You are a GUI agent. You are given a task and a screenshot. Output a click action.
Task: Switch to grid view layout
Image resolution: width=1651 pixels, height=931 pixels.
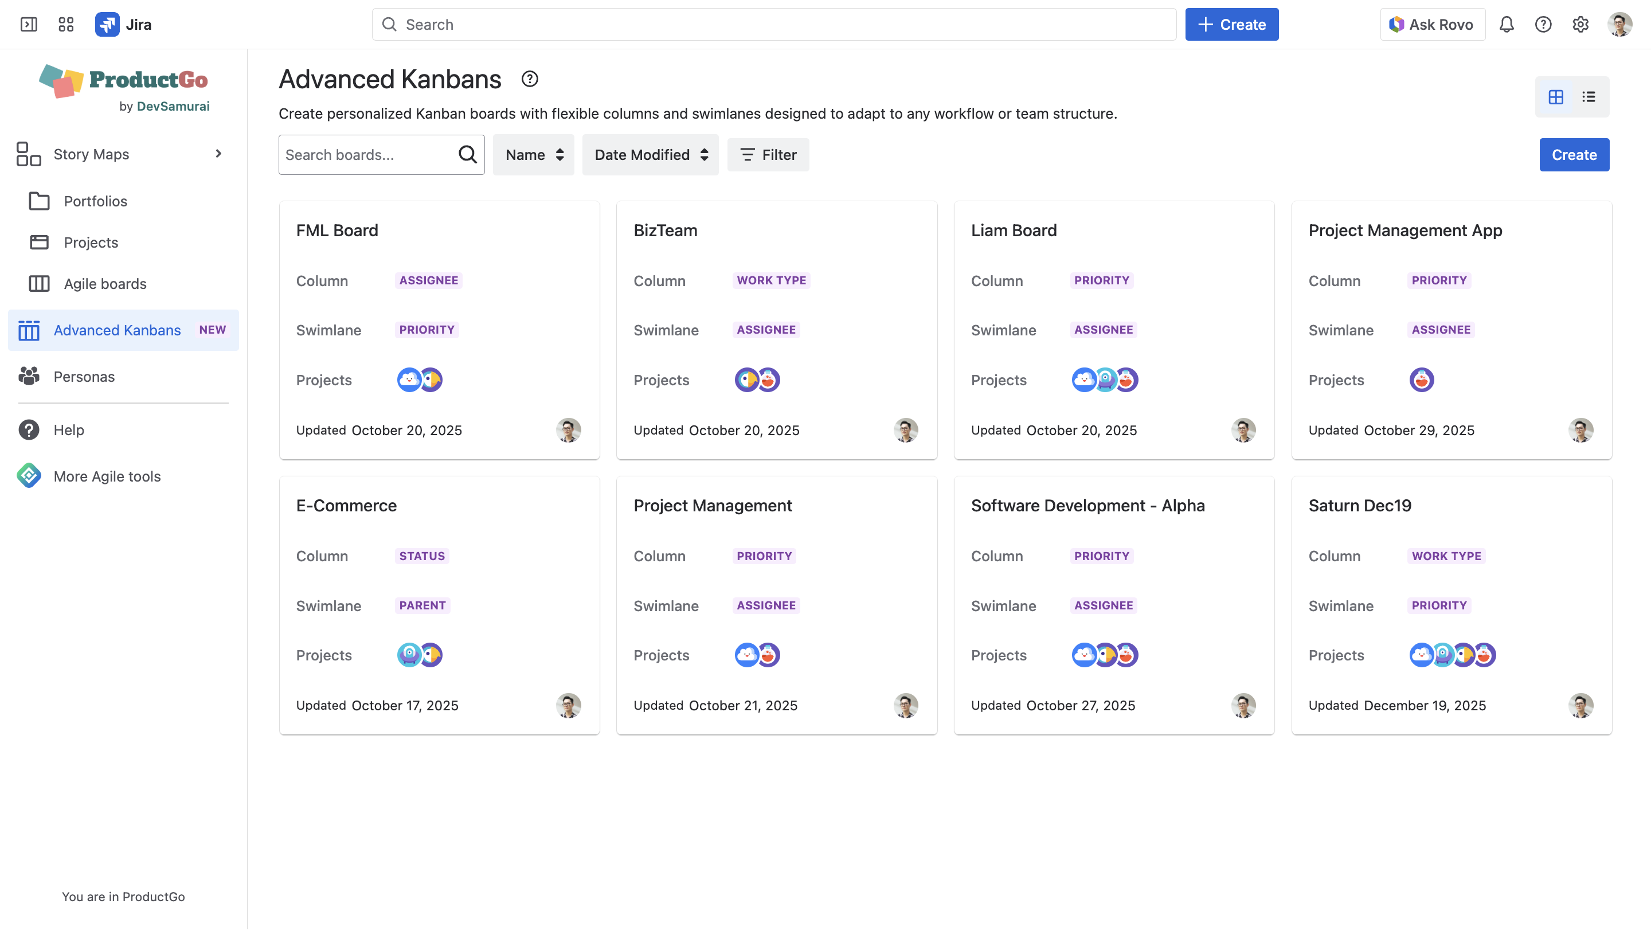coord(1555,97)
